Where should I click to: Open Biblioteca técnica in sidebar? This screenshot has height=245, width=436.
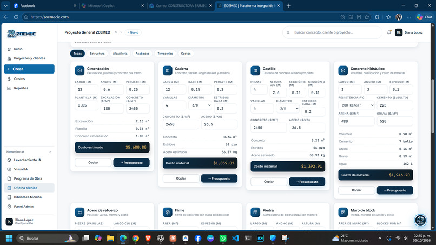point(29,197)
